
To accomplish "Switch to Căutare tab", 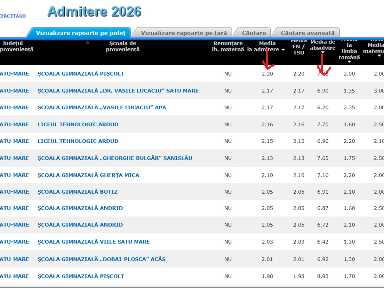I will coord(254,33).
